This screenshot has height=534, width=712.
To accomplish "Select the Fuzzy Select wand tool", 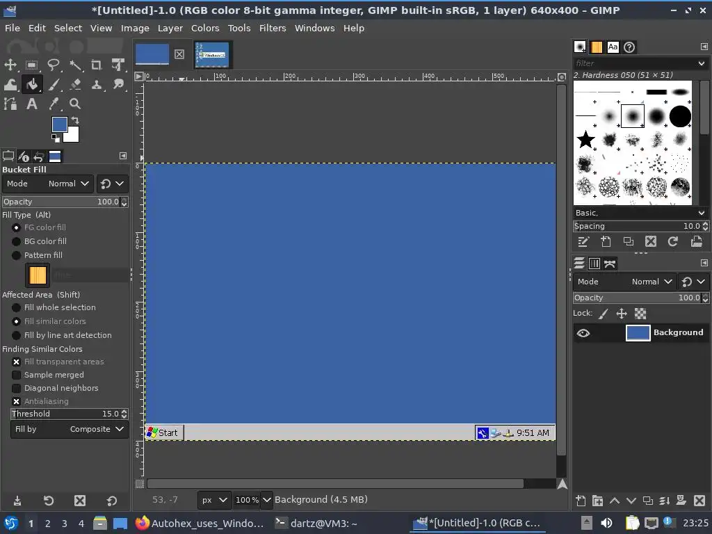I will (x=75, y=65).
